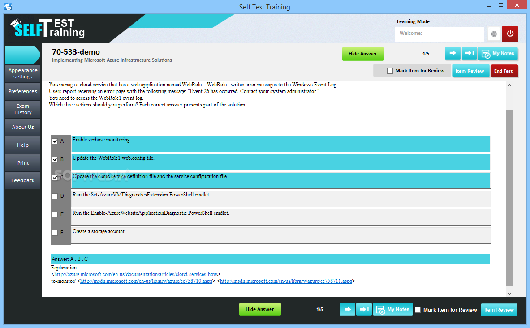Open About Us in sidebar
530x328 pixels.
(x=23, y=127)
